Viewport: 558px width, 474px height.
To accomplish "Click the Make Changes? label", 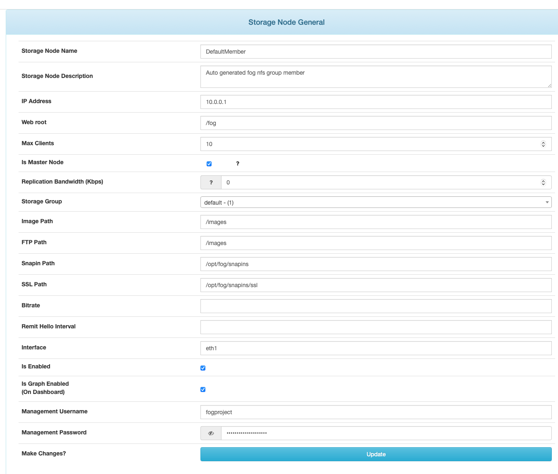I will (44, 453).
